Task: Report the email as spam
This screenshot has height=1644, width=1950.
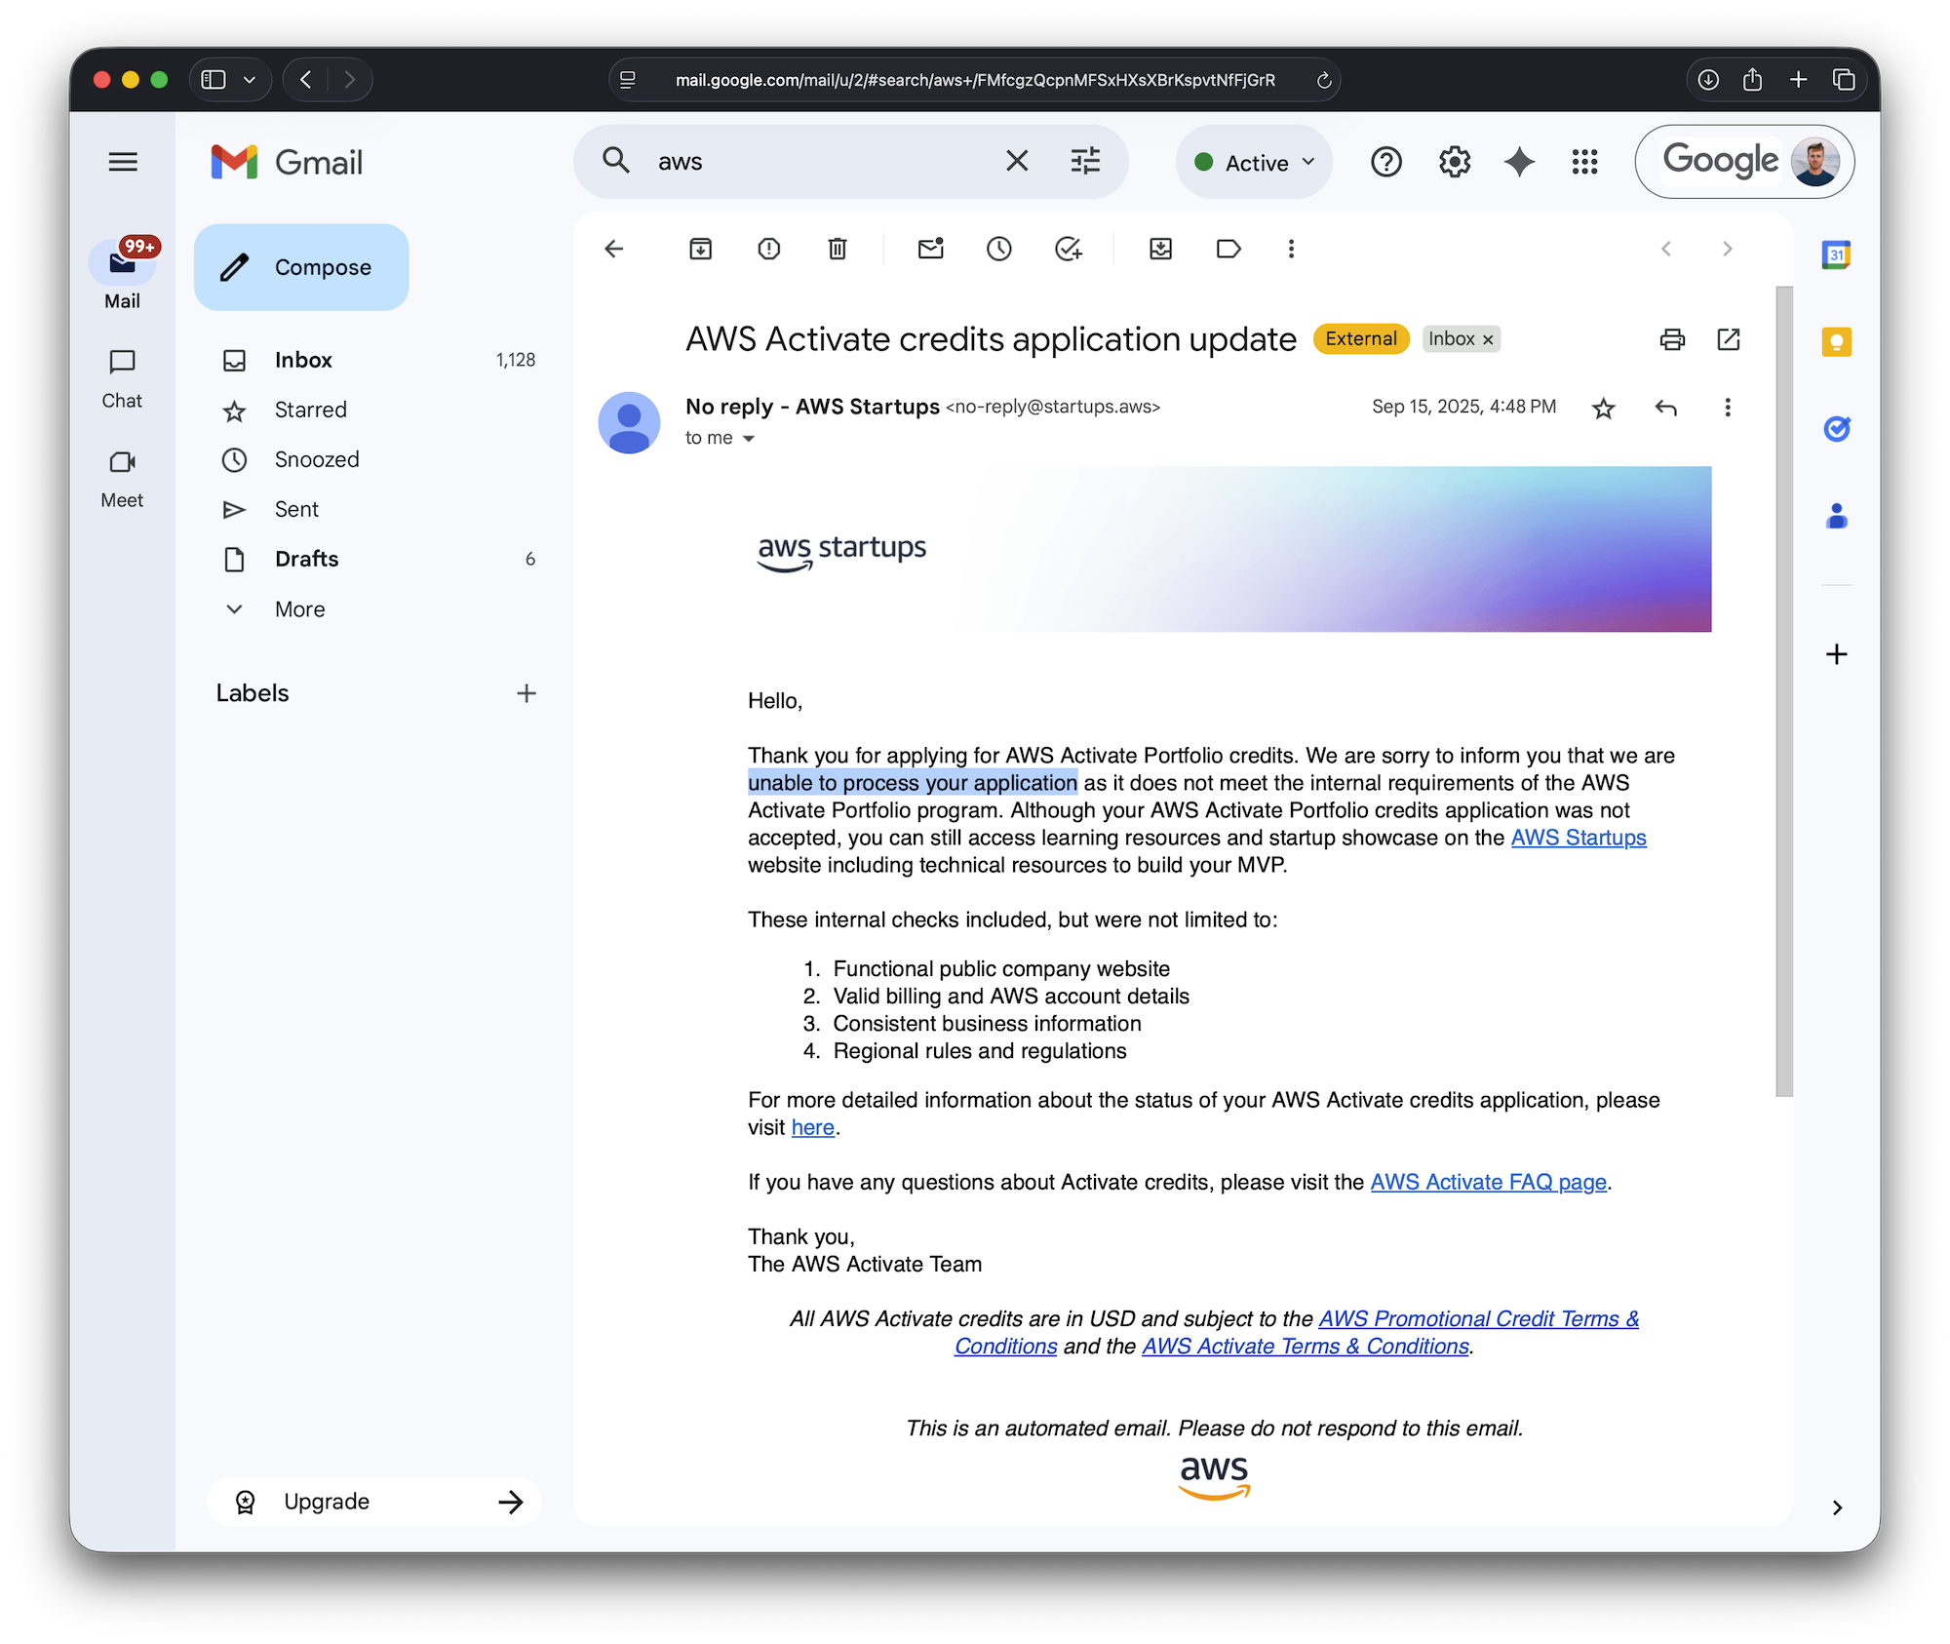Action: coord(768,249)
